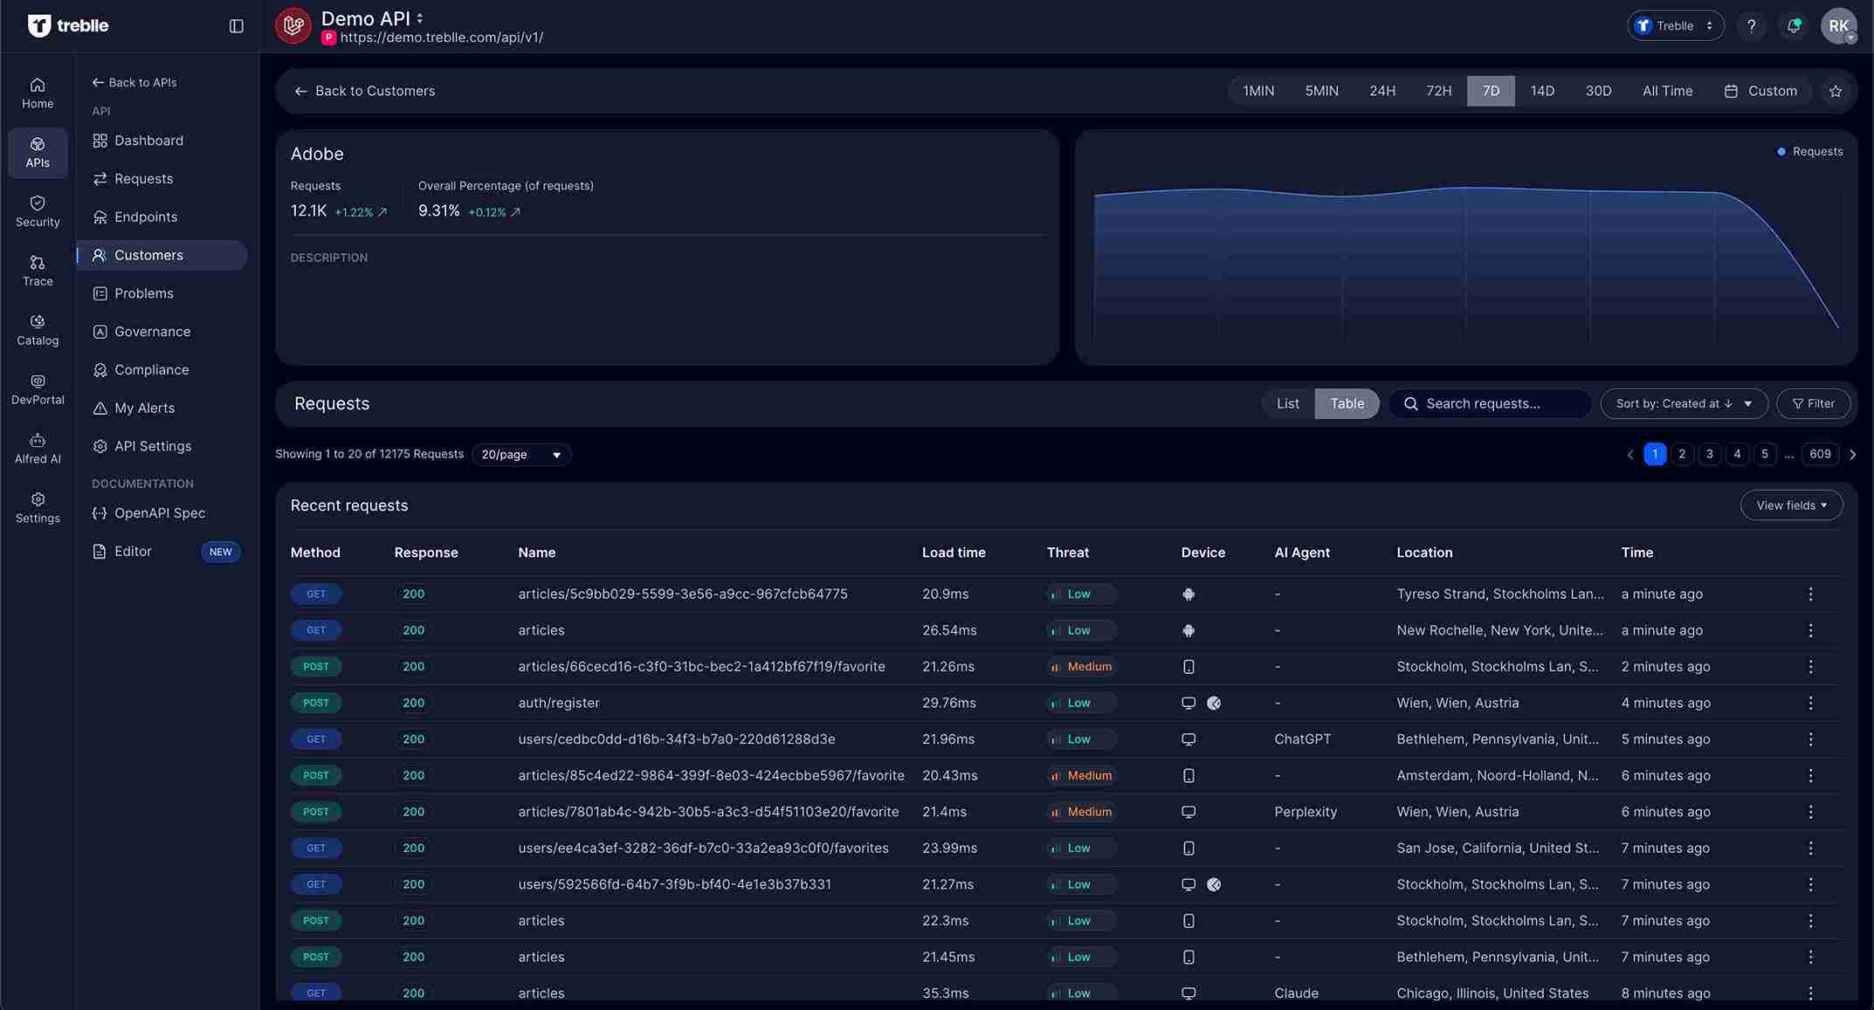The image size is (1874, 1010).
Task: Toggle favorite star for this time view
Action: click(1834, 91)
